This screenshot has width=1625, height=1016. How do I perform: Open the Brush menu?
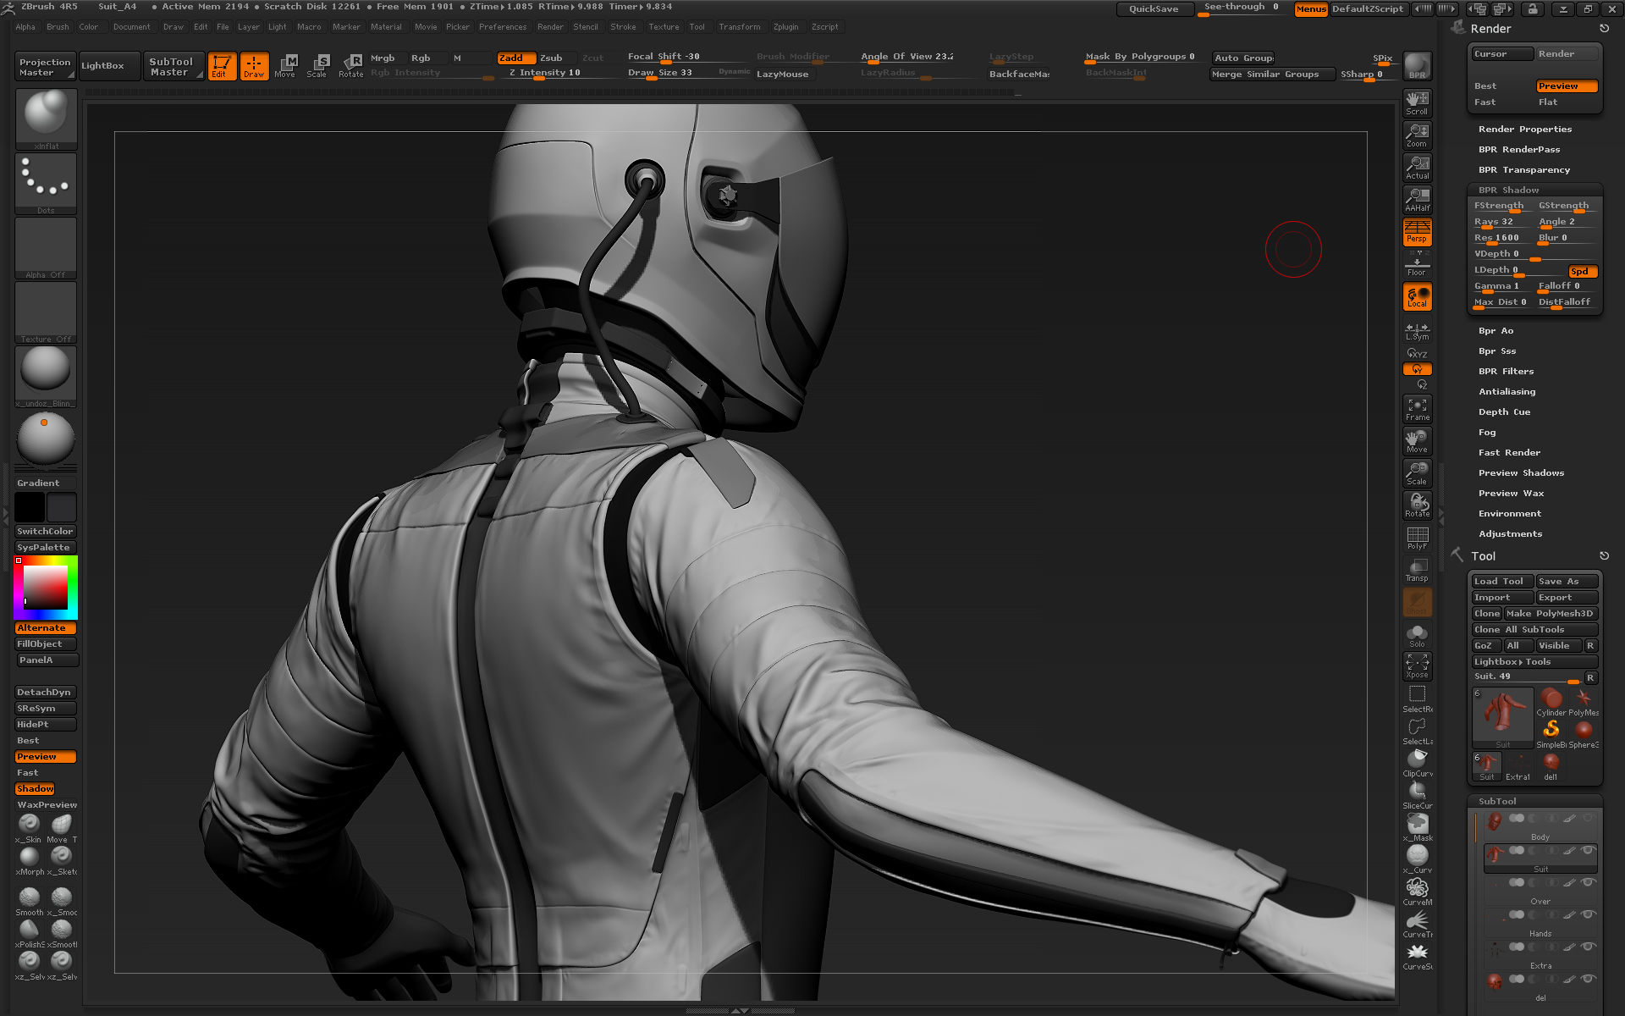click(x=58, y=27)
